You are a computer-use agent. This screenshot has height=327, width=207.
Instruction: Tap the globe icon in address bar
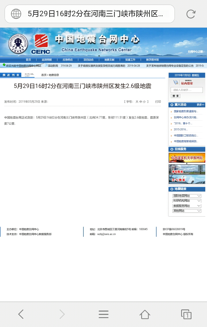pos(16,14)
